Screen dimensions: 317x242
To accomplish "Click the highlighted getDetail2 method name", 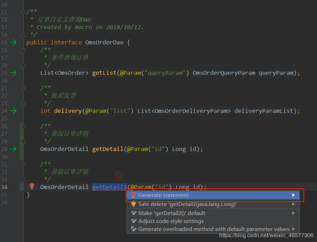I will click(x=109, y=187).
